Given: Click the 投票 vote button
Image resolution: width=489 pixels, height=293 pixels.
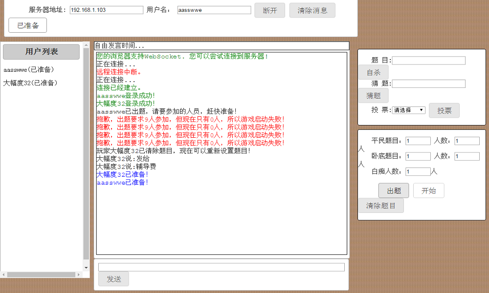Looking at the screenshot, I should [444, 110].
